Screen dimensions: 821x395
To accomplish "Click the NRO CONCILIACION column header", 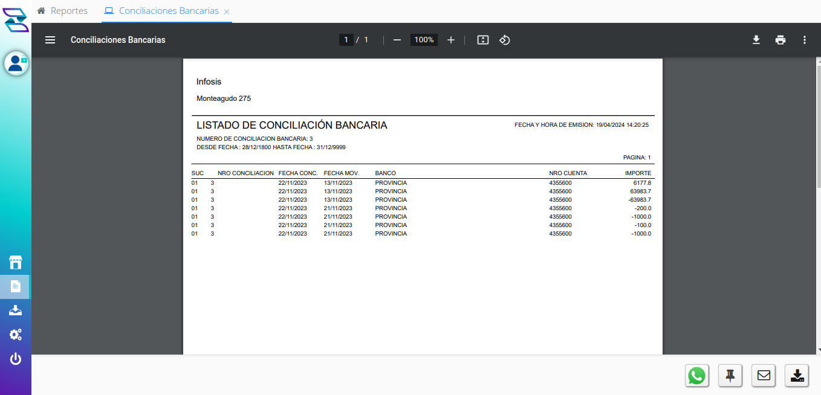I will 246,173.
